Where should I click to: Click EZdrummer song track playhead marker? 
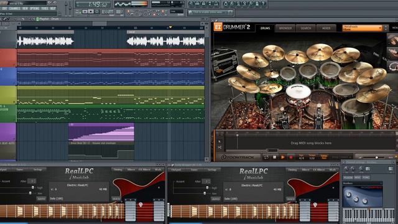[x=238, y=136]
